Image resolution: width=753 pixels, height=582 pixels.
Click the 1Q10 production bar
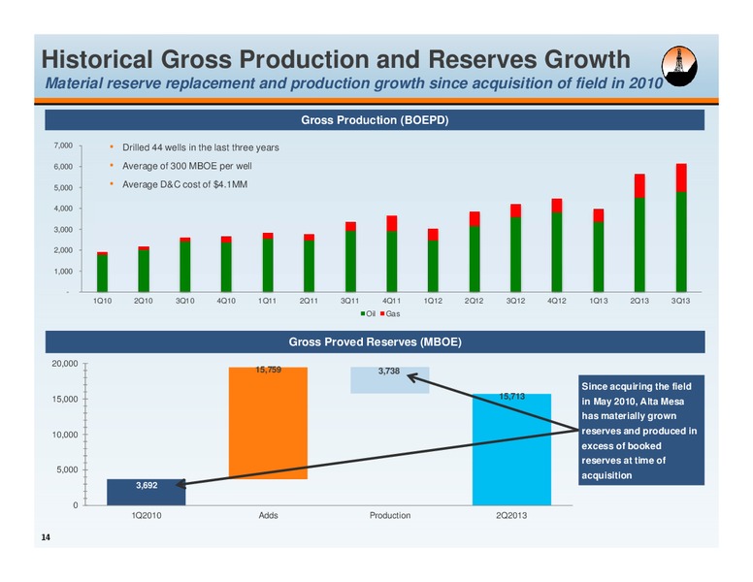pyautogui.click(x=102, y=272)
